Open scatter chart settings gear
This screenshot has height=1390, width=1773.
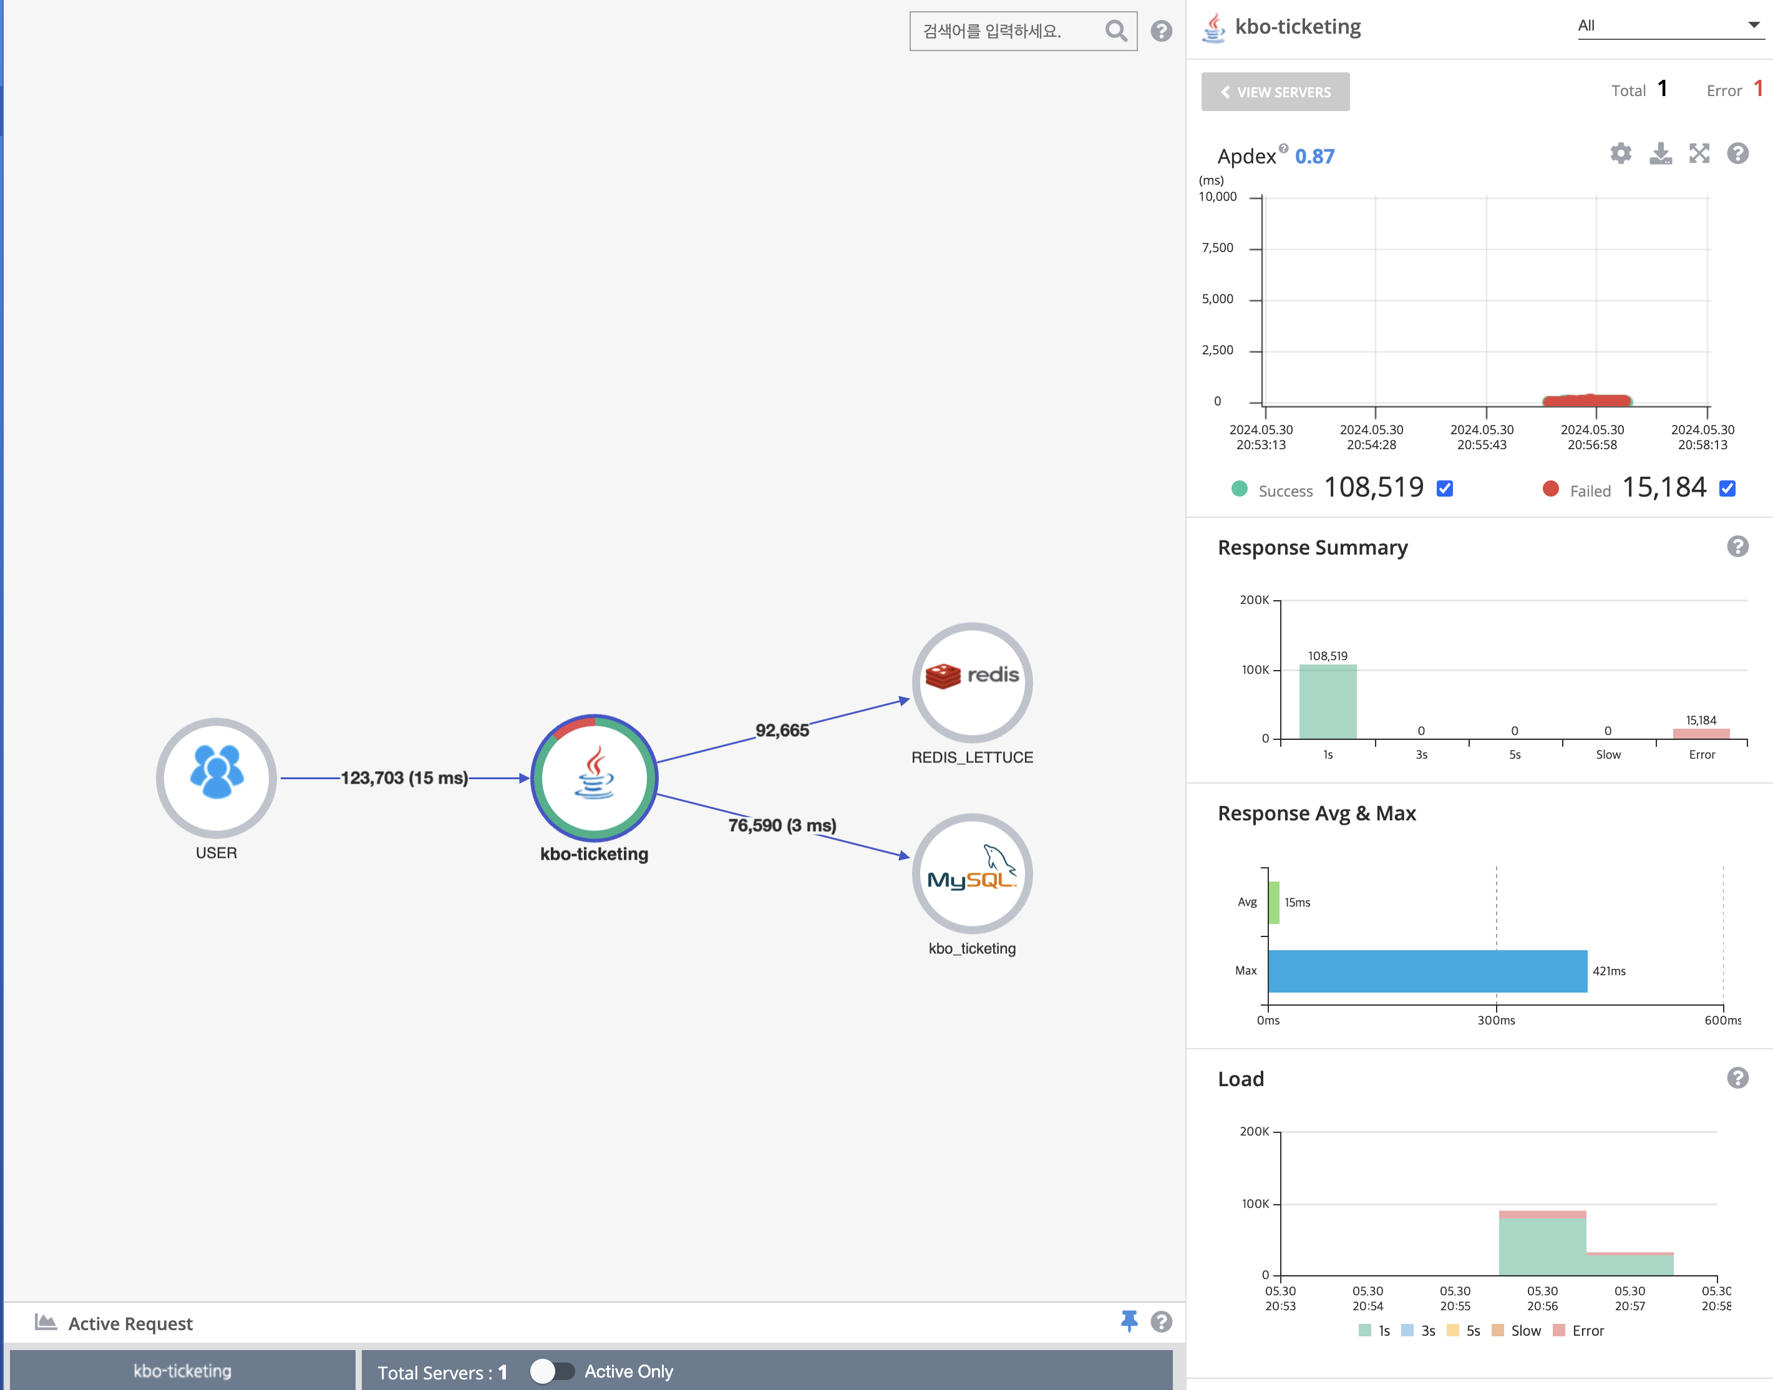click(1620, 154)
